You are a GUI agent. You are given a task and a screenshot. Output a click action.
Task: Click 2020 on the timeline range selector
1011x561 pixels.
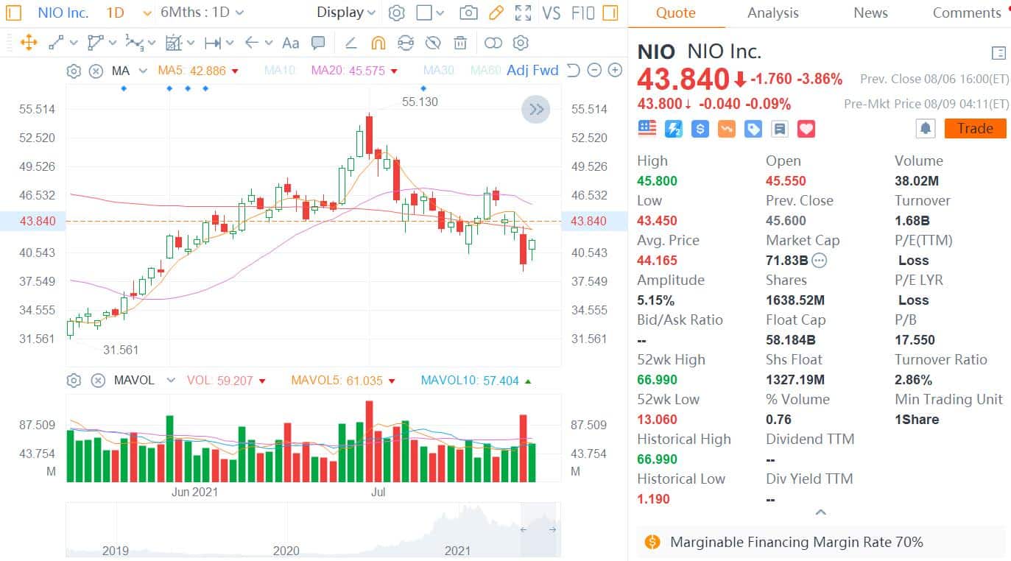point(286,550)
